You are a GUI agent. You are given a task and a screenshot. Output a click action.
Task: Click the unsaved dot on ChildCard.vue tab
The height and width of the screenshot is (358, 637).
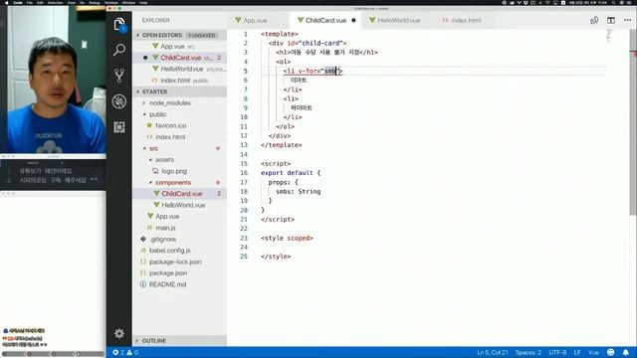tap(353, 20)
